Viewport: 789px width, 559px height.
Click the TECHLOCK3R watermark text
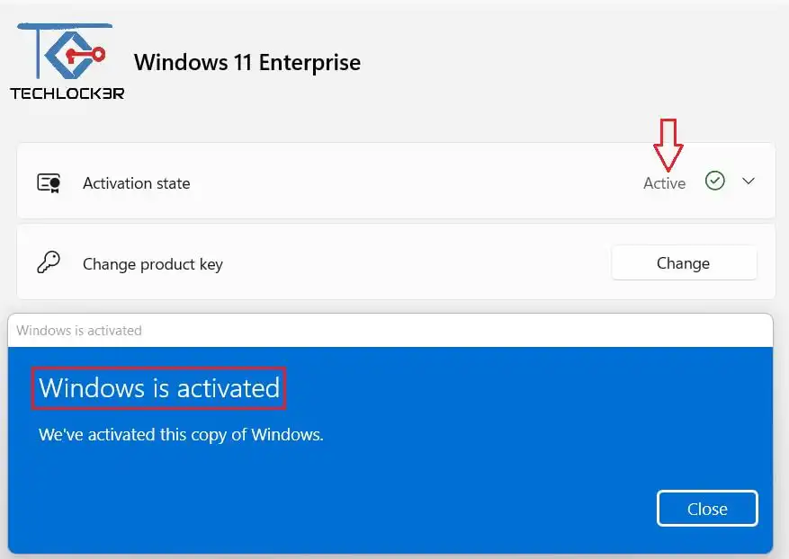tap(67, 93)
